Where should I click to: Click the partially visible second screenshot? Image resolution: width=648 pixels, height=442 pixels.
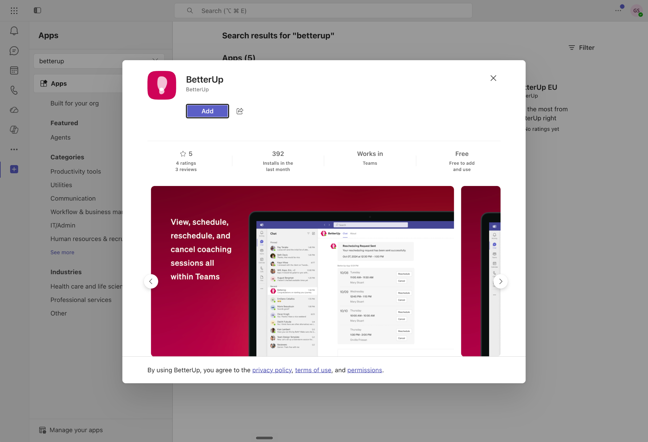481,271
